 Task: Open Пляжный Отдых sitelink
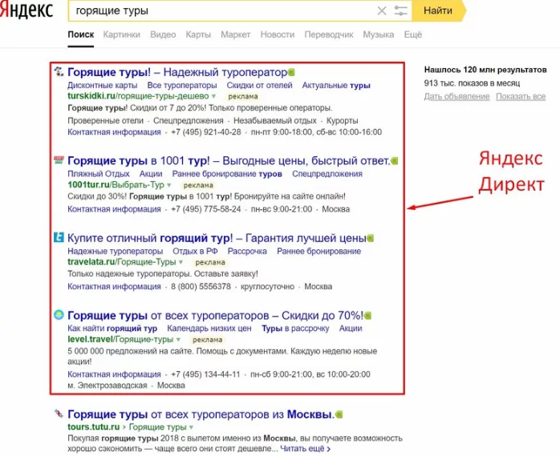point(99,174)
